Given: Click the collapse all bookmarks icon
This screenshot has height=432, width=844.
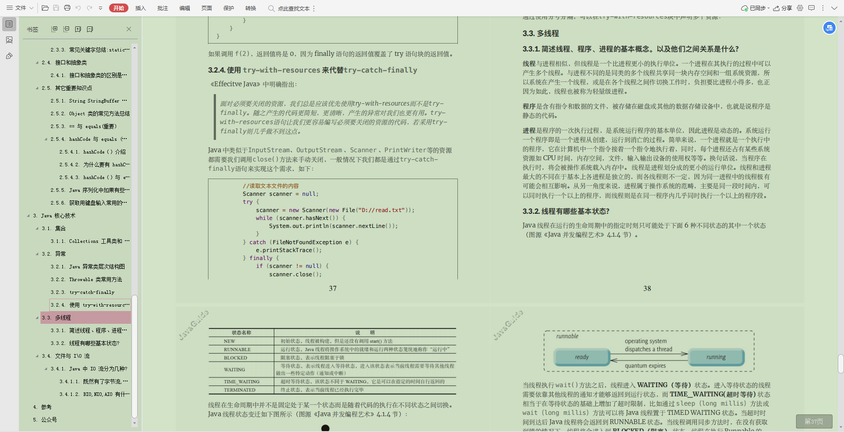Looking at the screenshot, I should (x=66, y=29).
